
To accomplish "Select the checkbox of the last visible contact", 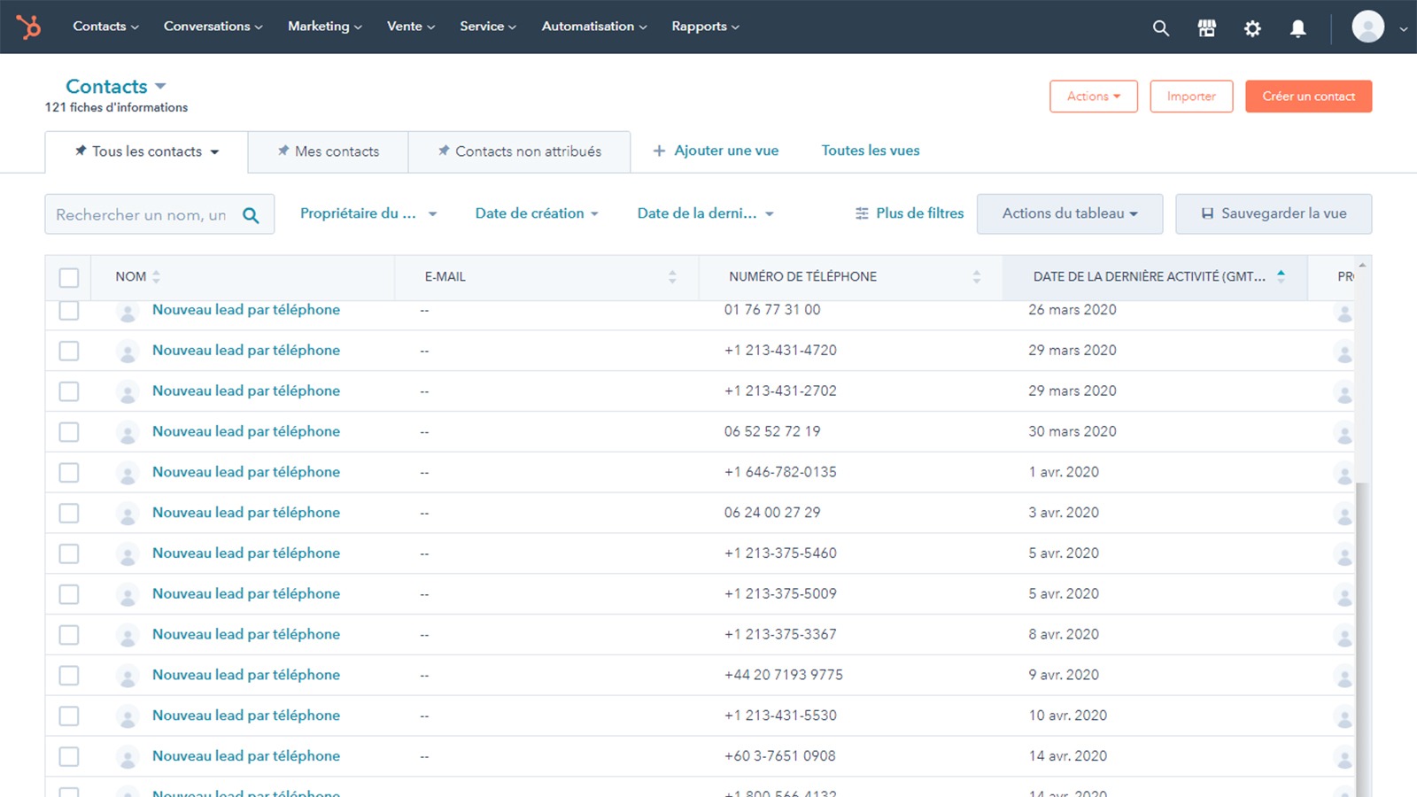I will [x=69, y=756].
